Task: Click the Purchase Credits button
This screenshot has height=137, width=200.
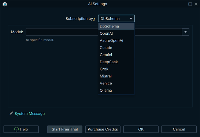Action: tap(103, 129)
